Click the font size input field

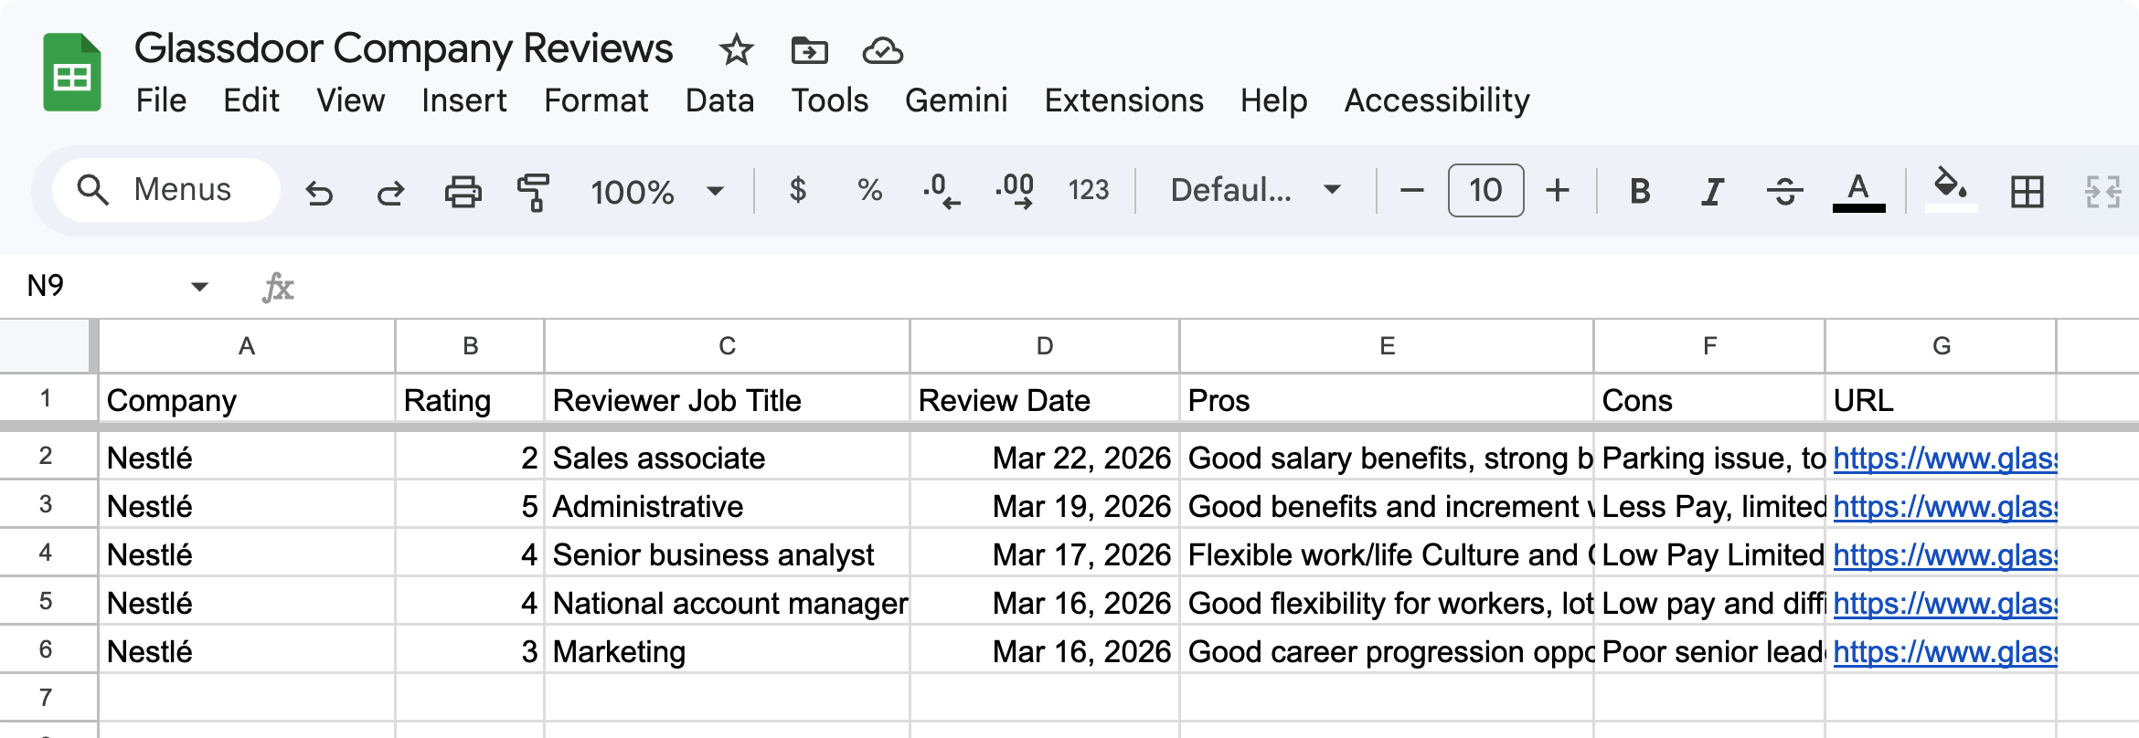point(1485,190)
